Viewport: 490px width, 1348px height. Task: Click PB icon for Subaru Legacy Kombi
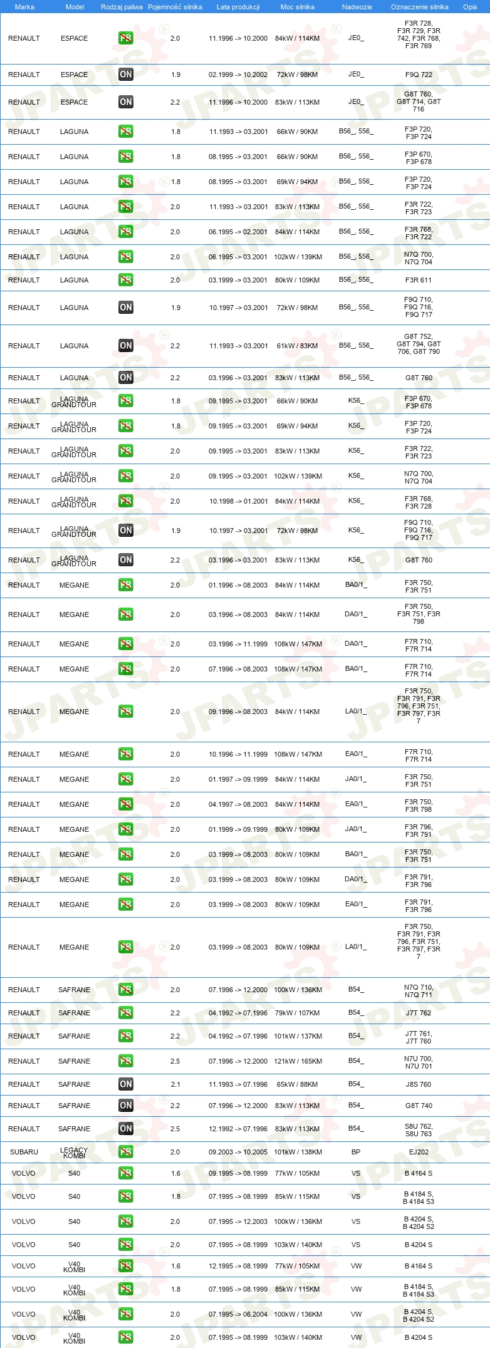coord(125,1152)
